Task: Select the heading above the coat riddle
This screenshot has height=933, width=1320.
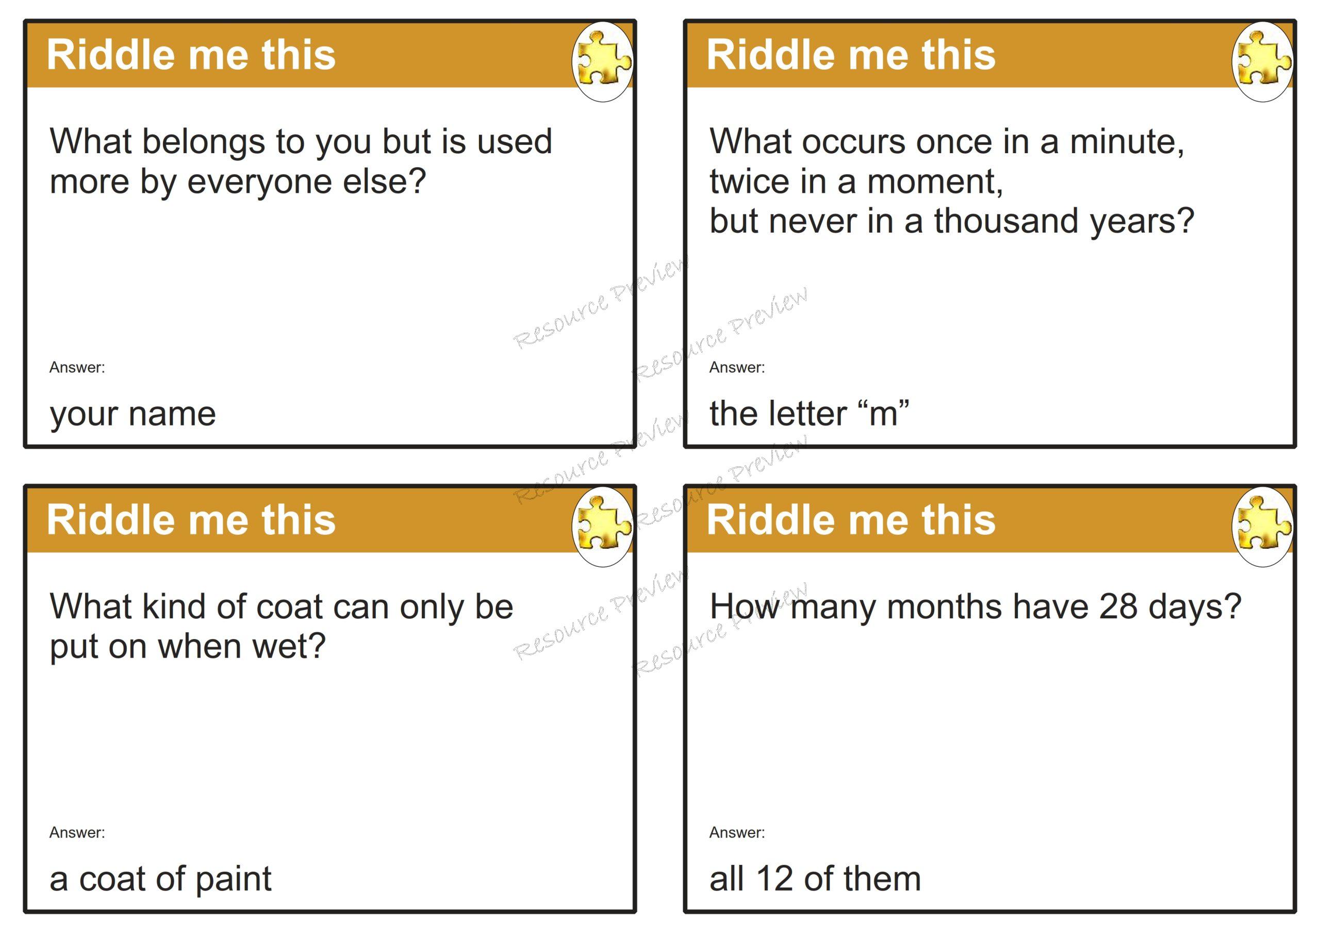Action: (191, 520)
